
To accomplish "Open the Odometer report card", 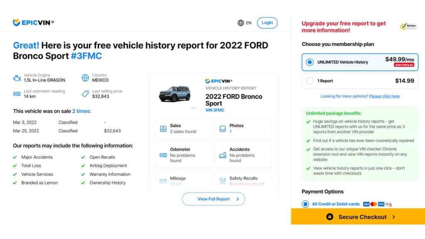I will point(183,155).
